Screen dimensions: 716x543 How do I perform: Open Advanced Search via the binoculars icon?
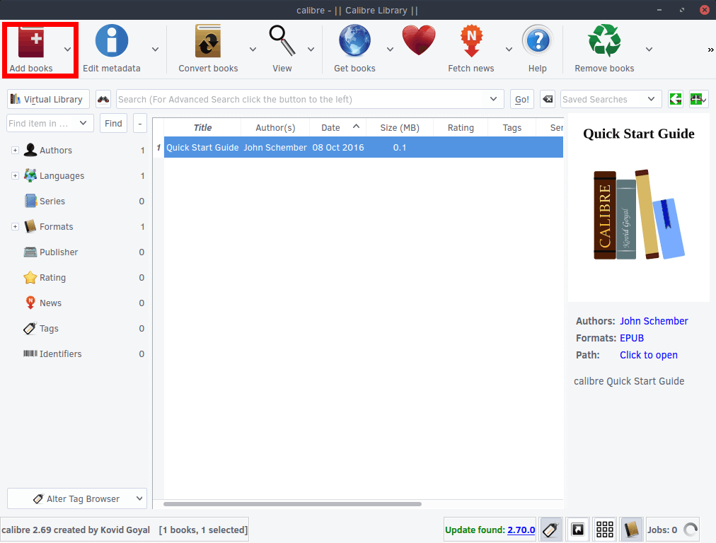(103, 99)
